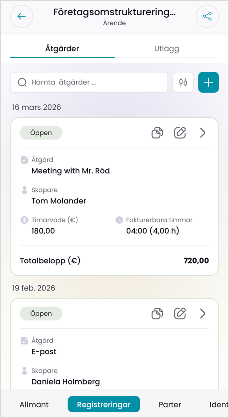The image size is (229, 418).
Task: Go to the Allmänt section
Action: coord(34,404)
